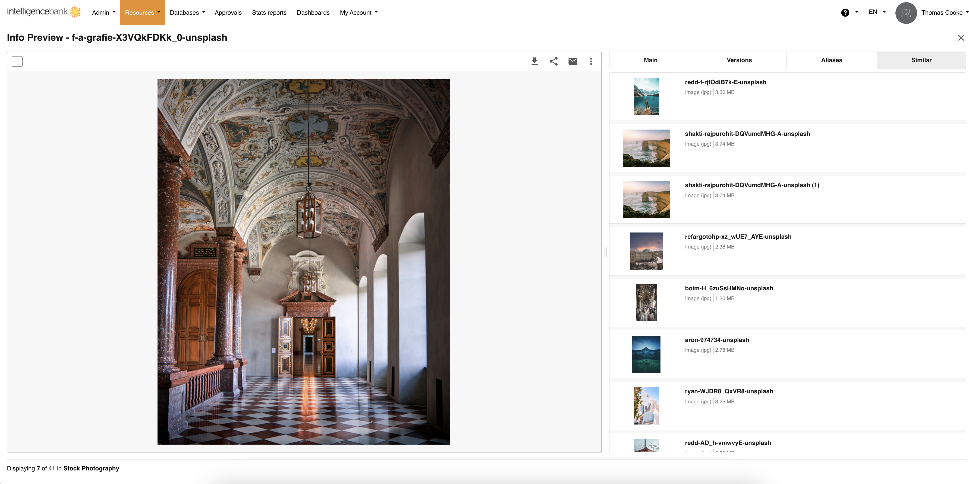The image size is (969, 484).
Task: Click the help question mark icon
Action: click(845, 13)
